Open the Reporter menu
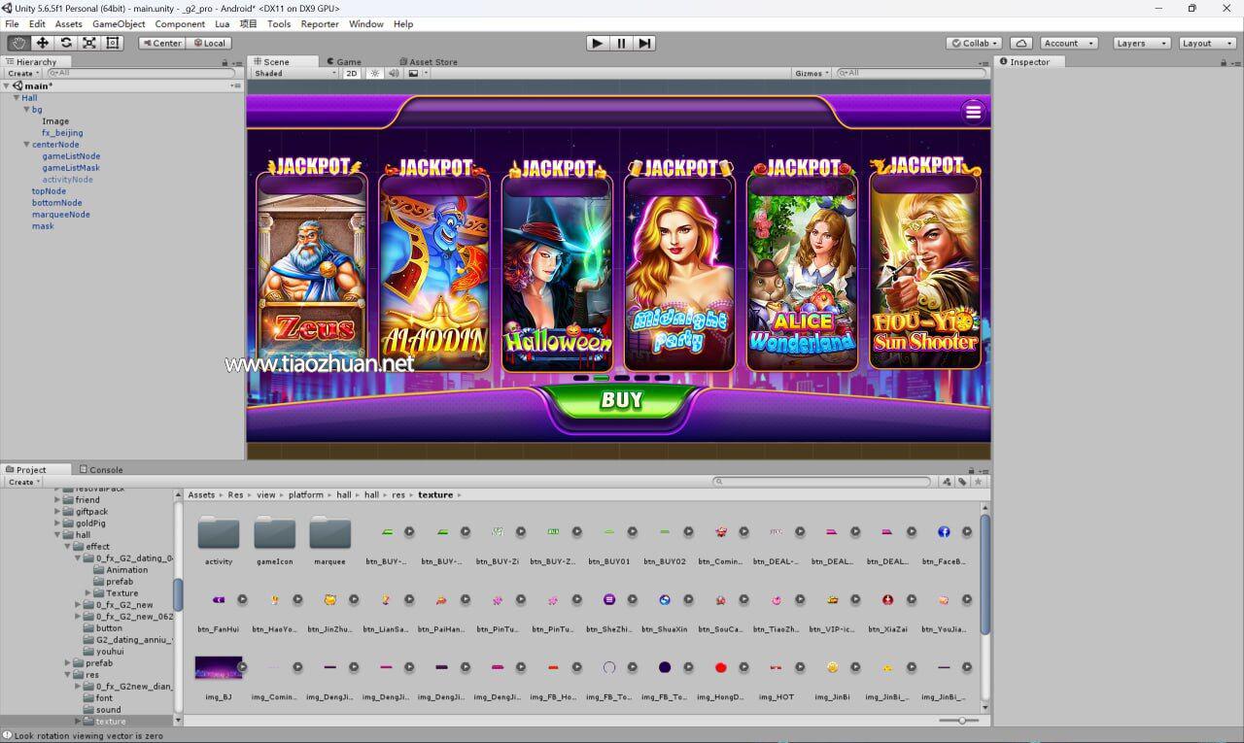The height and width of the screenshot is (743, 1244). (320, 23)
